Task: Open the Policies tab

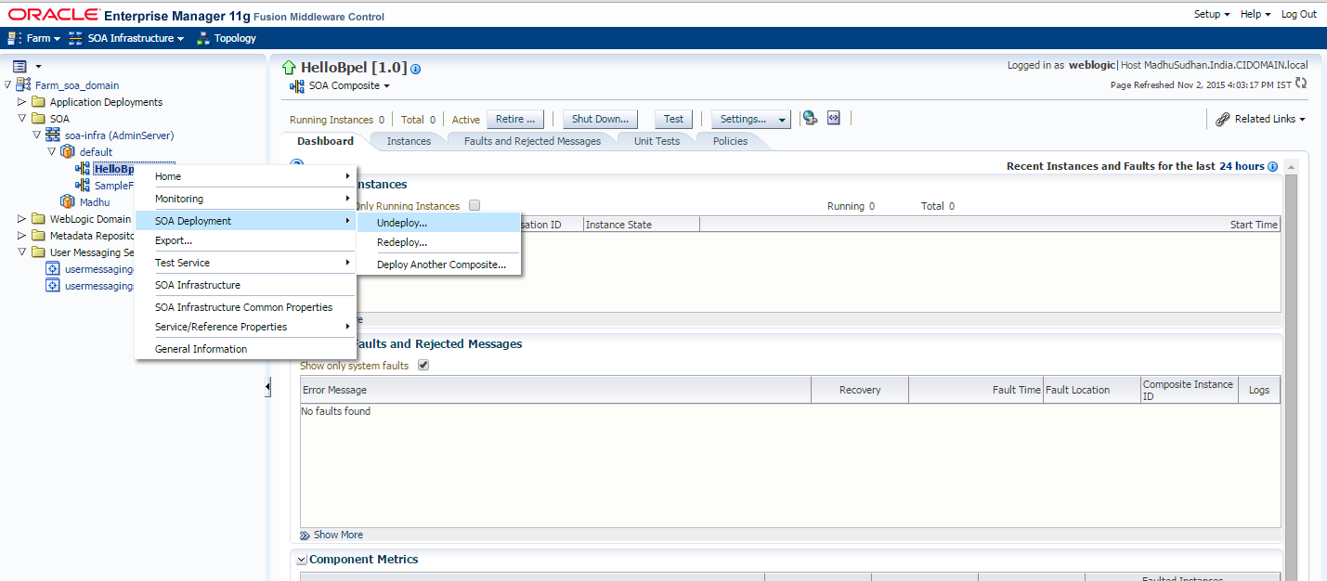Action: point(731,141)
